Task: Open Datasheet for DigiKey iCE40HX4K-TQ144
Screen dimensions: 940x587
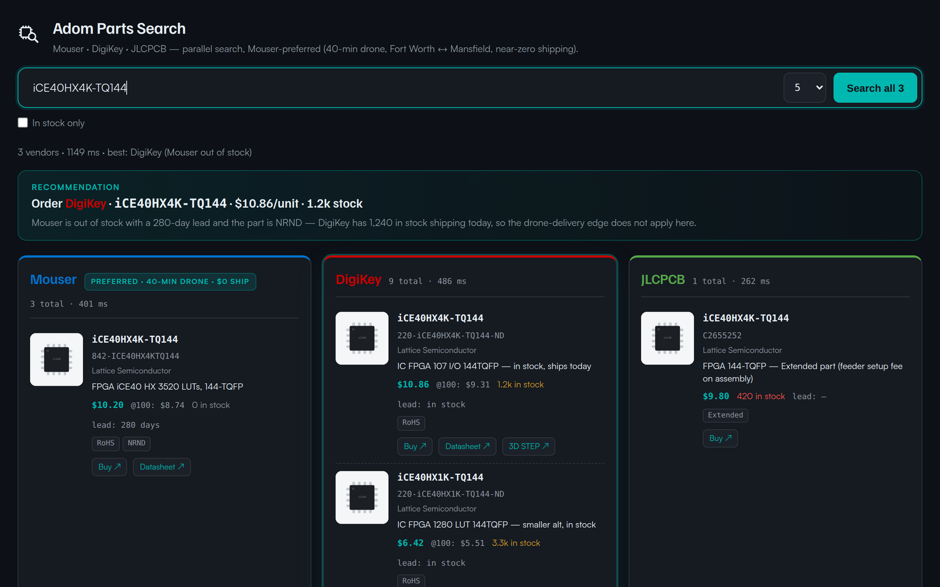Action: point(467,446)
